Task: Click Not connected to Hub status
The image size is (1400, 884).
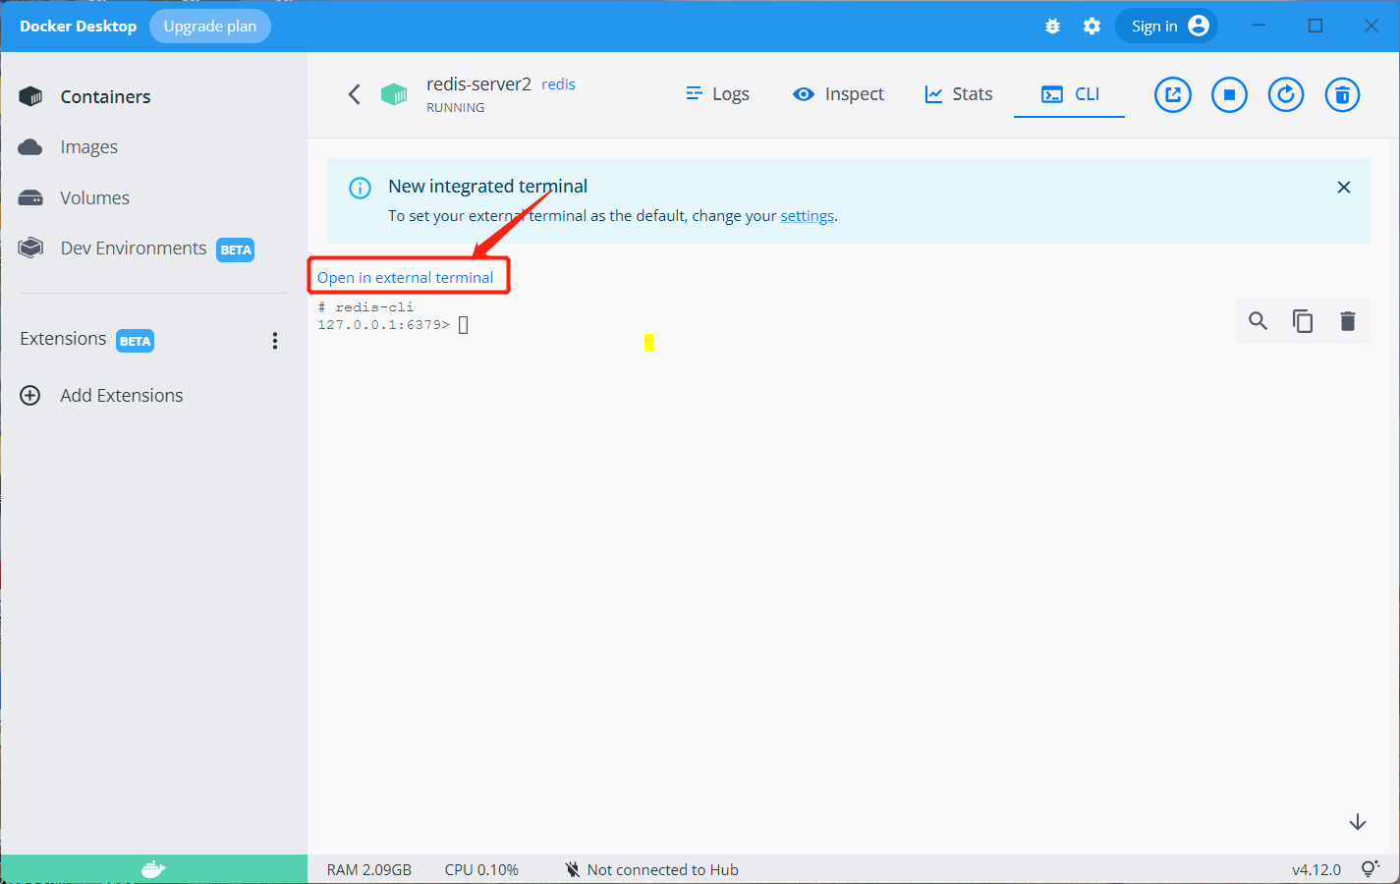Action: [652, 869]
